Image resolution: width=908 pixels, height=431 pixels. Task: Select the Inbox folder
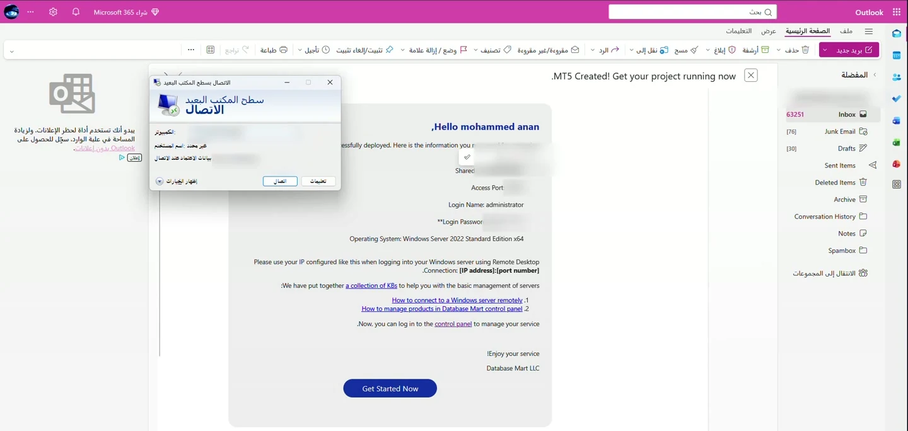829,114
